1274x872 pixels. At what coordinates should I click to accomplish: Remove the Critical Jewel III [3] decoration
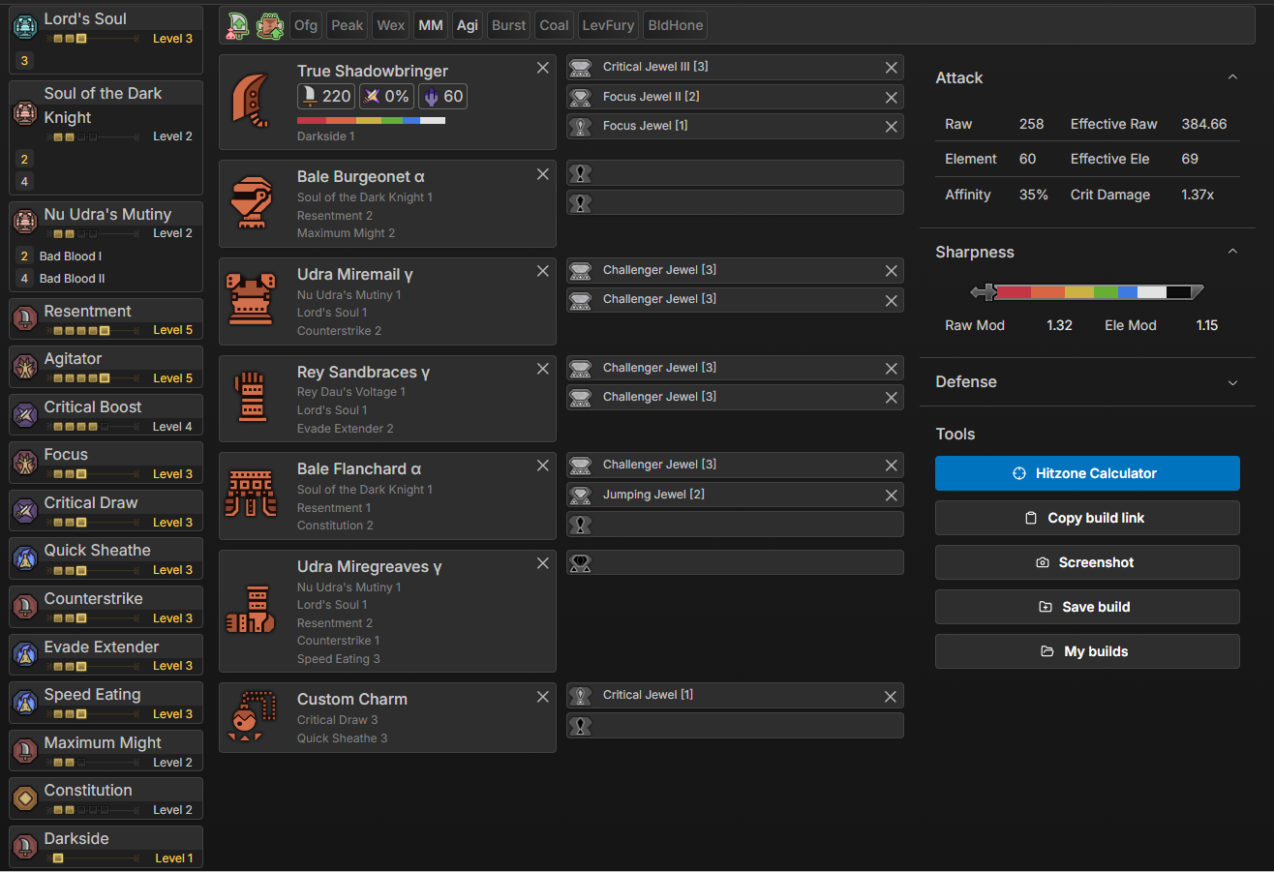891,68
